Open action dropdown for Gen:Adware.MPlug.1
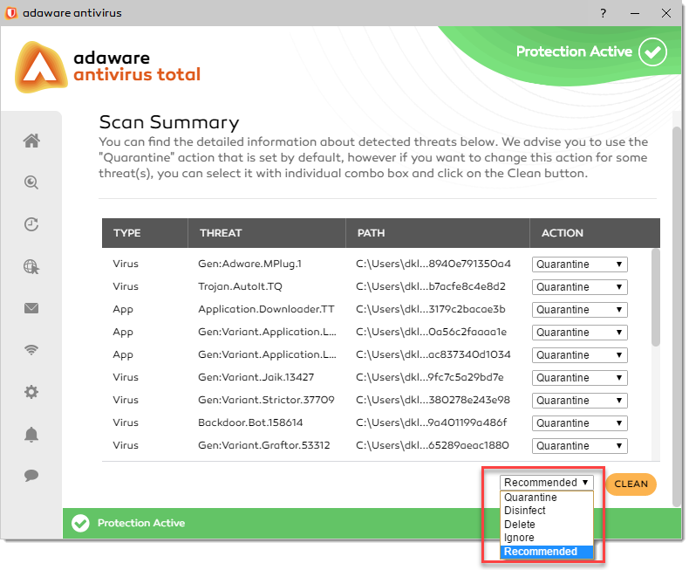 [x=580, y=264]
